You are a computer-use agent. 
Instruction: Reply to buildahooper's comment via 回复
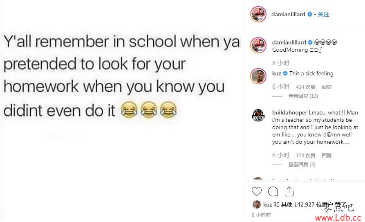click(x=327, y=156)
